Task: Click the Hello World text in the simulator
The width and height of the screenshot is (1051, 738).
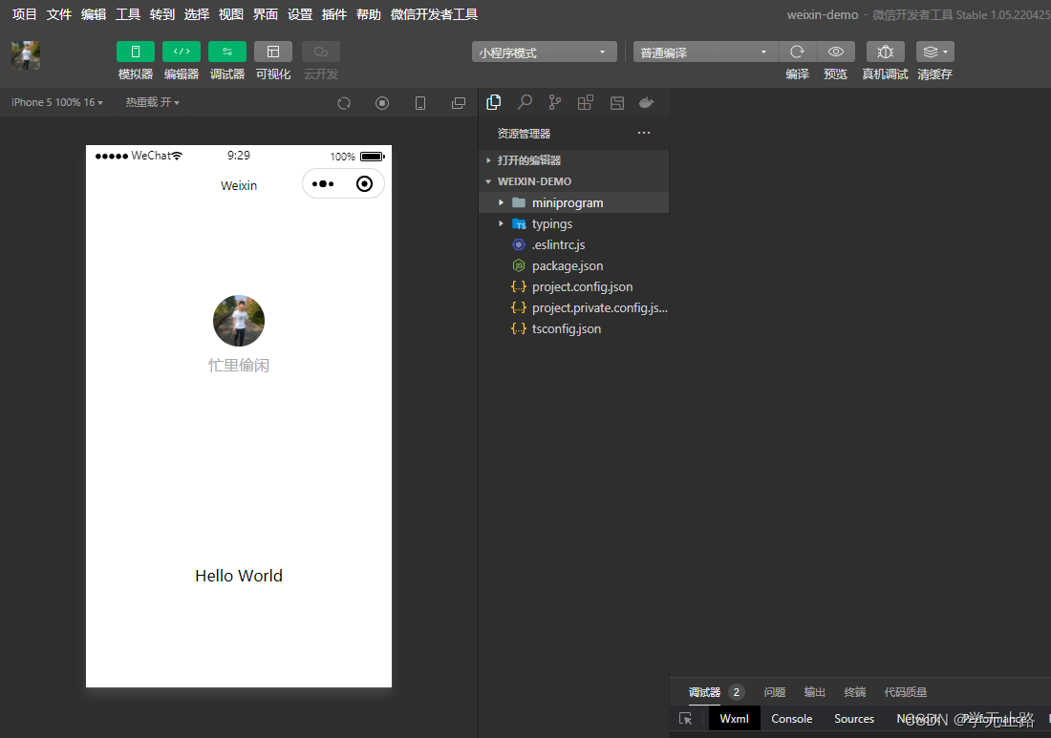Action: (239, 576)
